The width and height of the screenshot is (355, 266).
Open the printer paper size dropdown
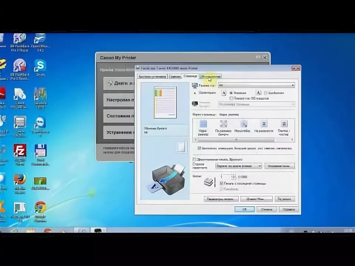256,104
